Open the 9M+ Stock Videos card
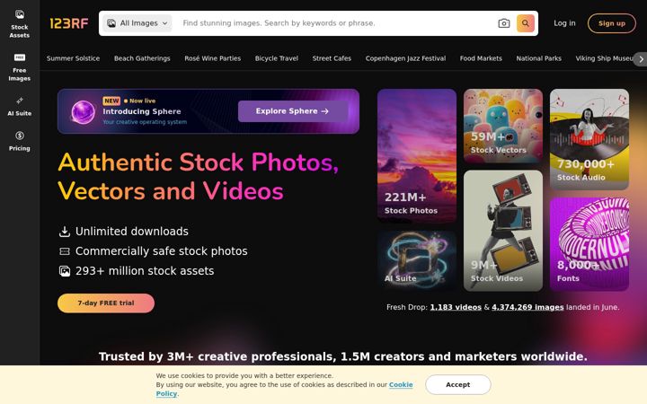This screenshot has height=404, width=647. pos(503,231)
